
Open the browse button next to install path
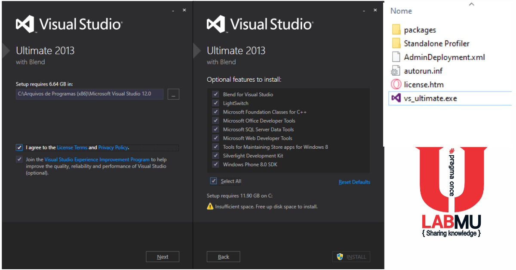pyautogui.click(x=173, y=94)
